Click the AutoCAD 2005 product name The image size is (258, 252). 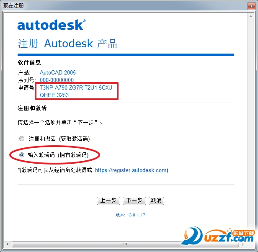[58, 72]
